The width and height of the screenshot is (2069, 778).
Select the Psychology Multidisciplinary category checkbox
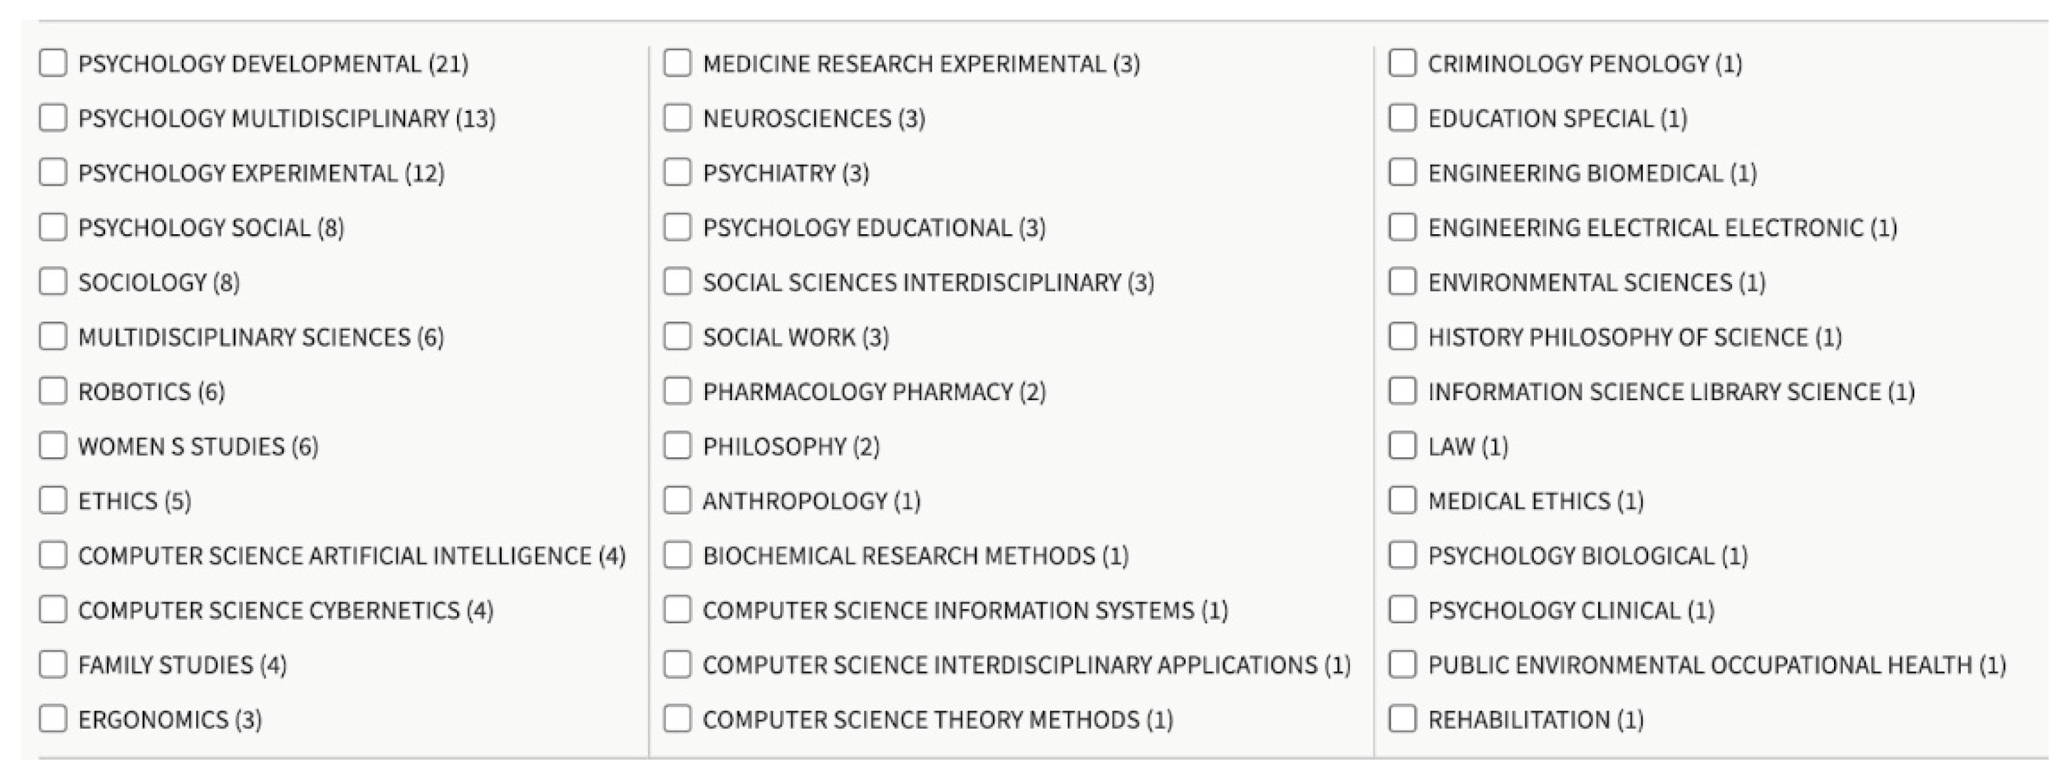pyautogui.click(x=53, y=118)
